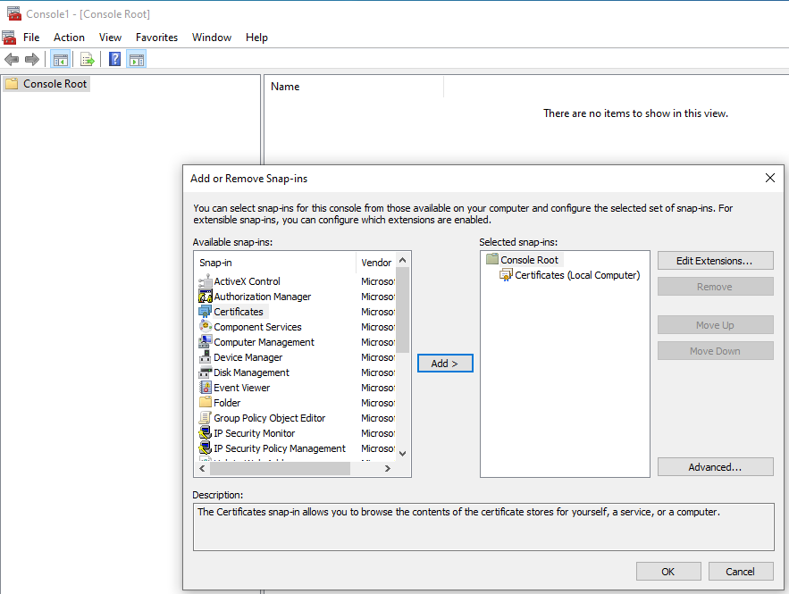Select Console Root label in Selected snap-ins tree
This screenshot has height=594, width=789.
pyautogui.click(x=529, y=260)
